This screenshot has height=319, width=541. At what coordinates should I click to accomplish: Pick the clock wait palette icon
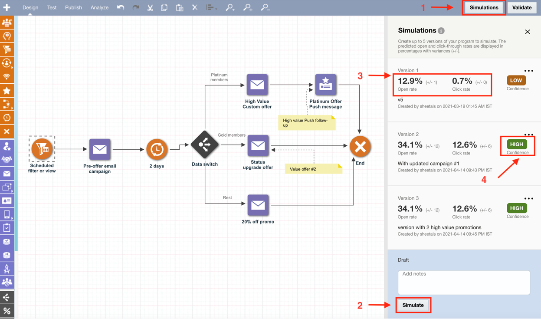pos(7,118)
